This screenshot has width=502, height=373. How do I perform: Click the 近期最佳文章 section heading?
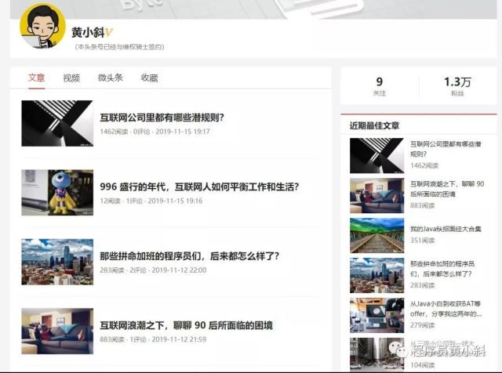375,125
